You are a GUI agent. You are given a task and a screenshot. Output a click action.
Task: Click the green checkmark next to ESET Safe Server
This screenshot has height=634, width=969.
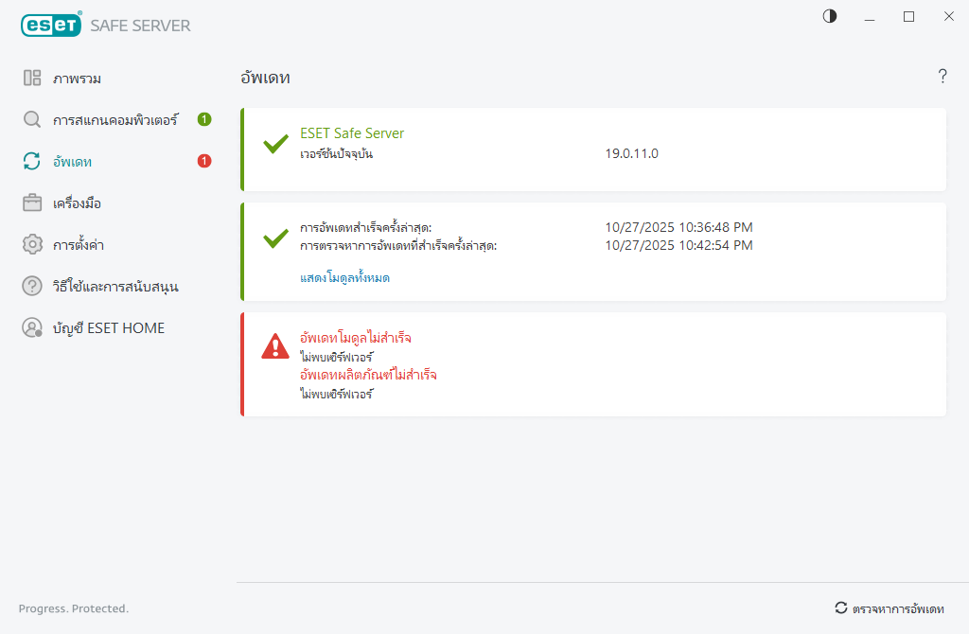[275, 144]
